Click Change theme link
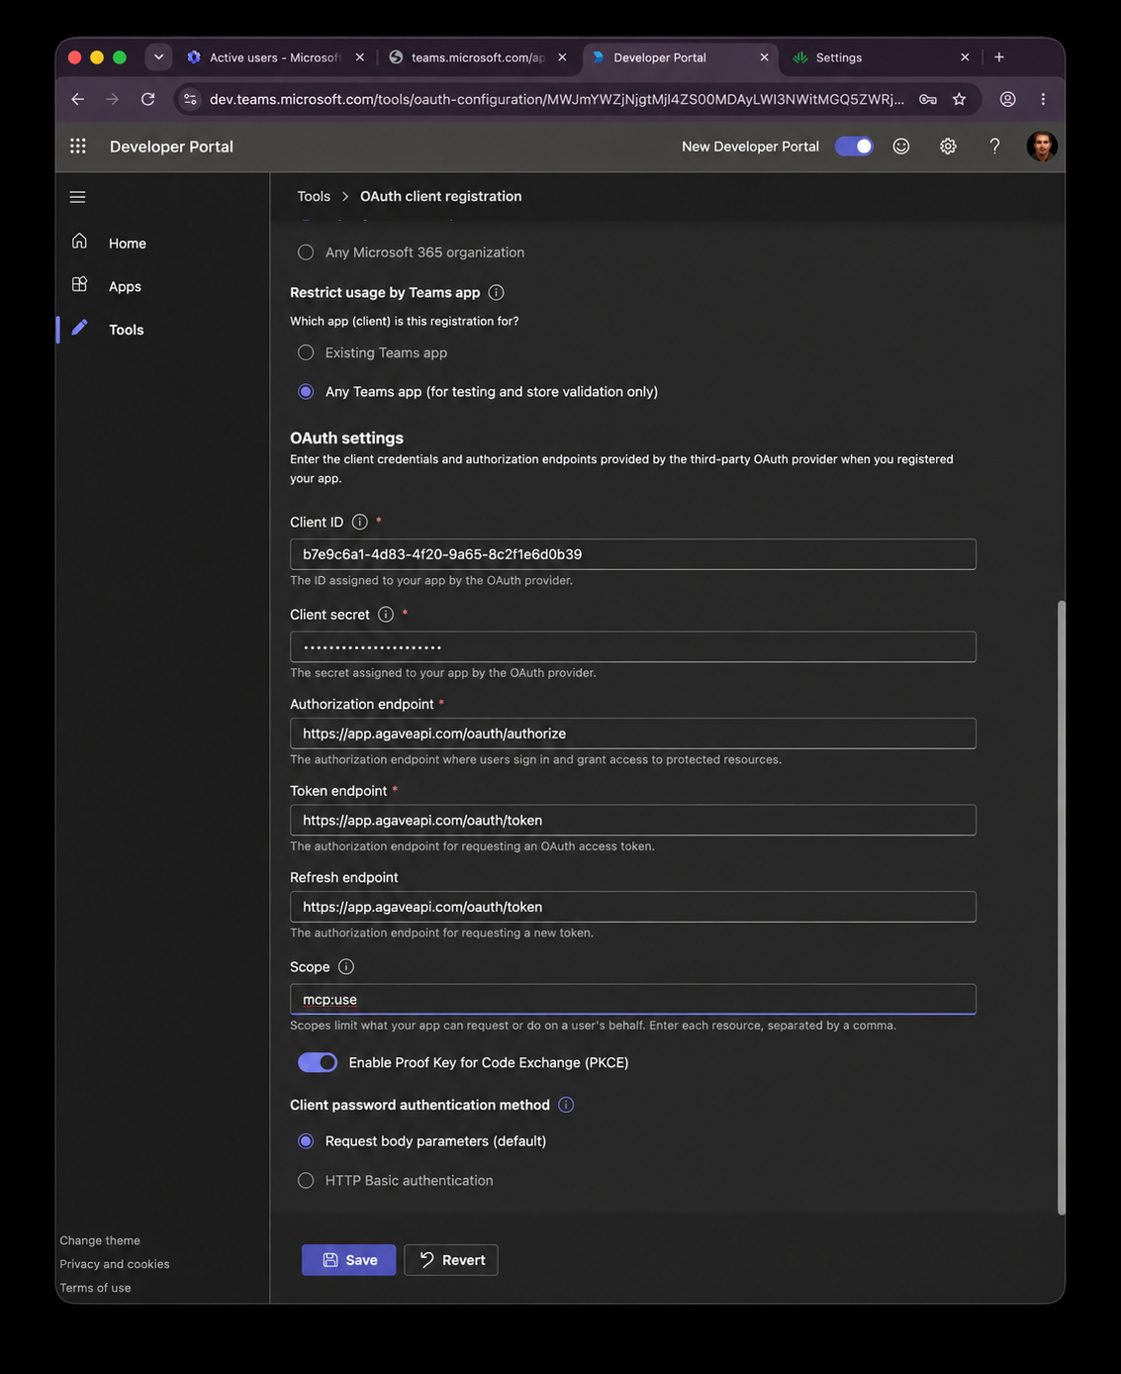 (x=100, y=1240)
